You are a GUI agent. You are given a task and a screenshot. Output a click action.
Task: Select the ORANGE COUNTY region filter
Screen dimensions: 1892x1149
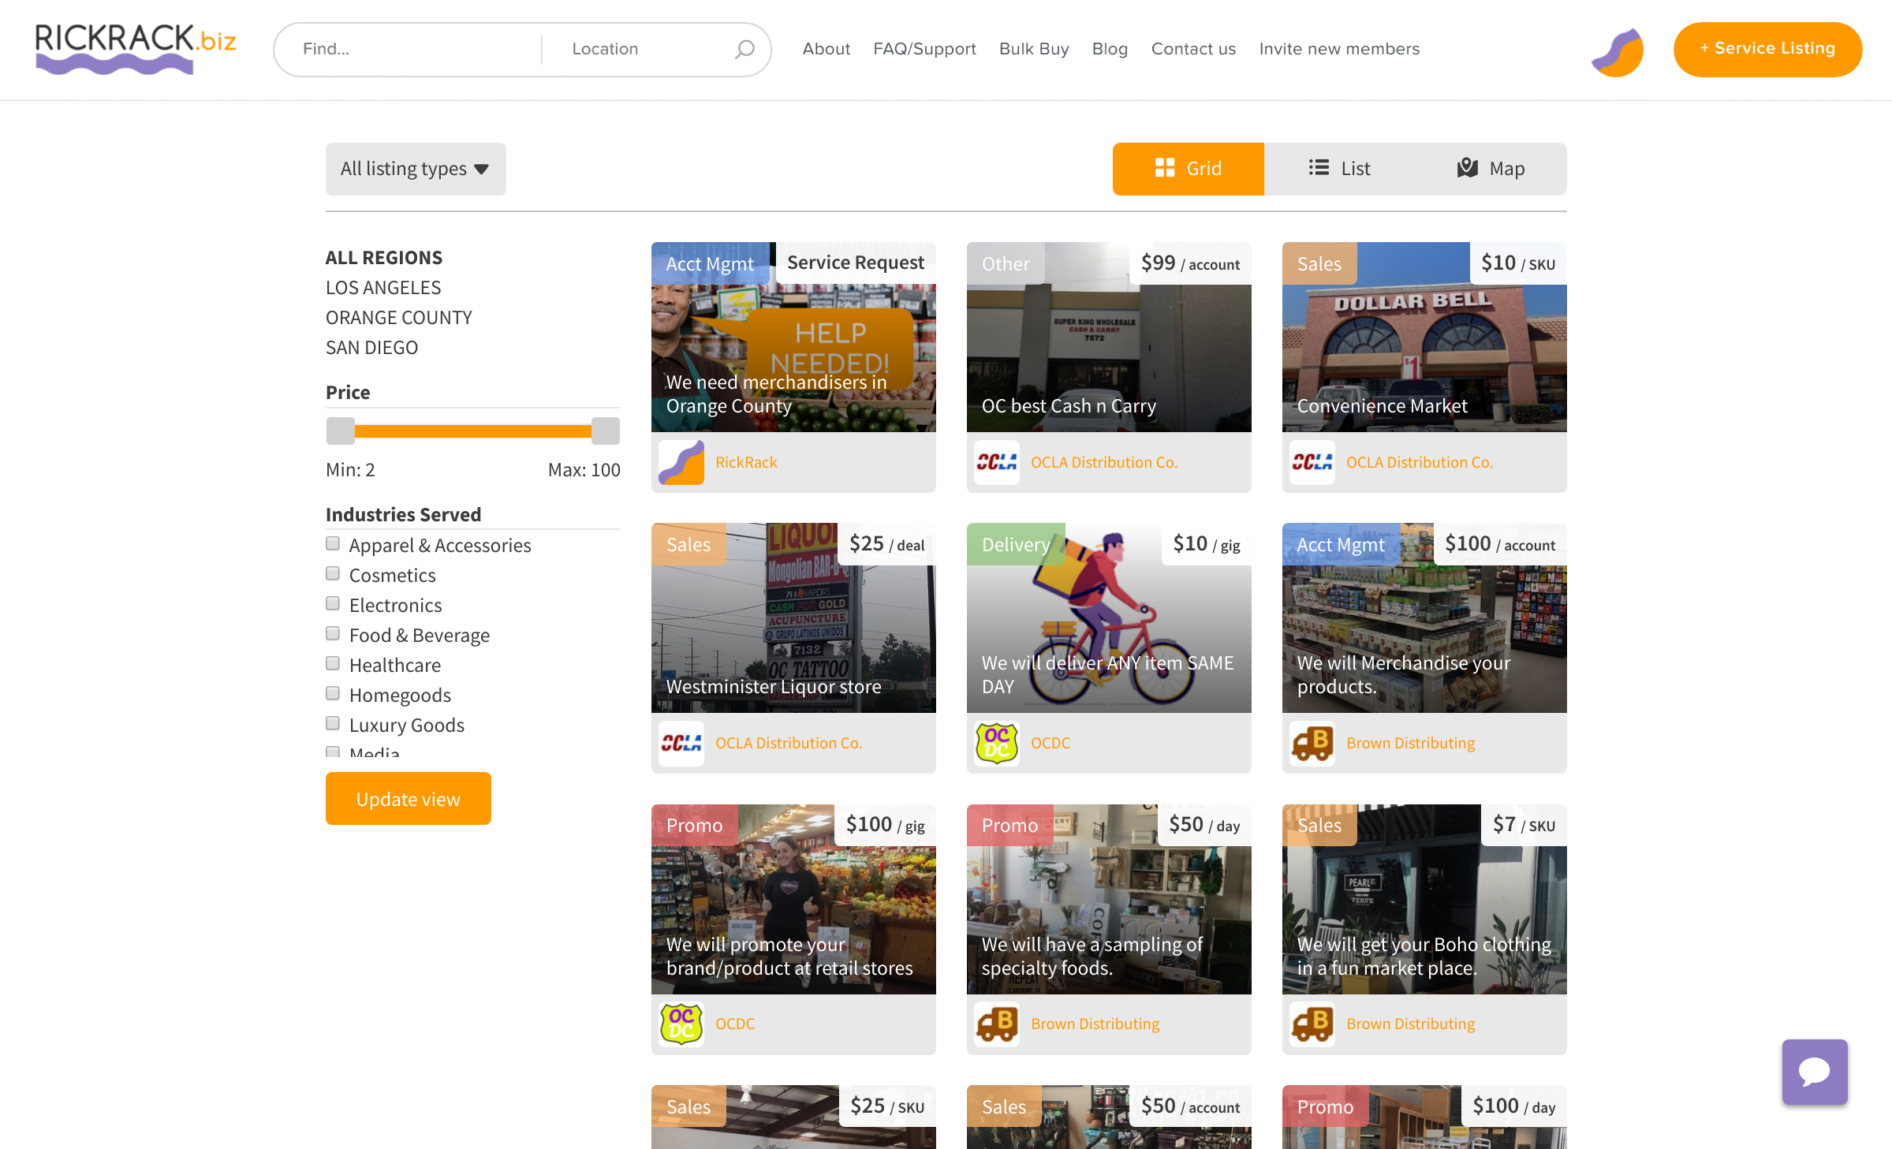[x=398, y=318]
